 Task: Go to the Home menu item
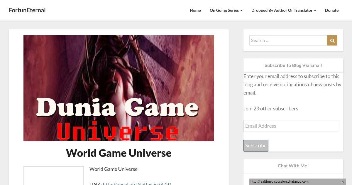pos(195,10)
